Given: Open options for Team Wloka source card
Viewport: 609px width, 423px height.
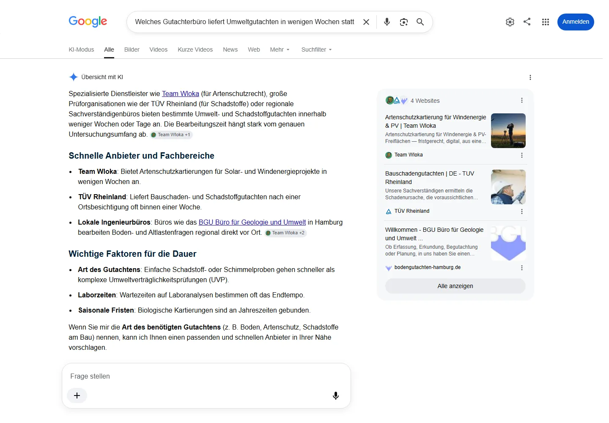Looking at the screenshot, I should pos(522,155).
